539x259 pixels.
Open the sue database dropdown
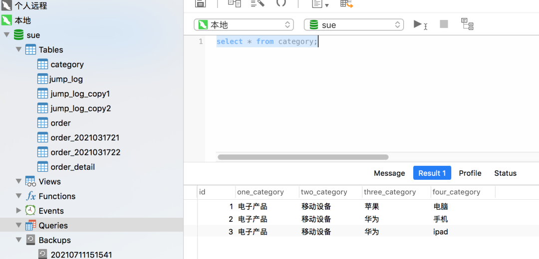coord(354,25)
